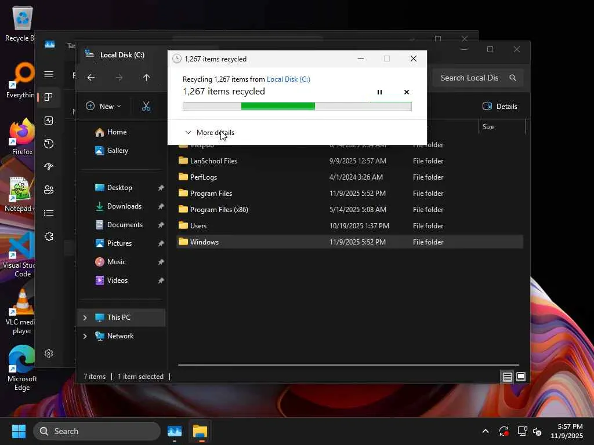
Task: Click the muted volume tray icon
Action: point(537,431)
